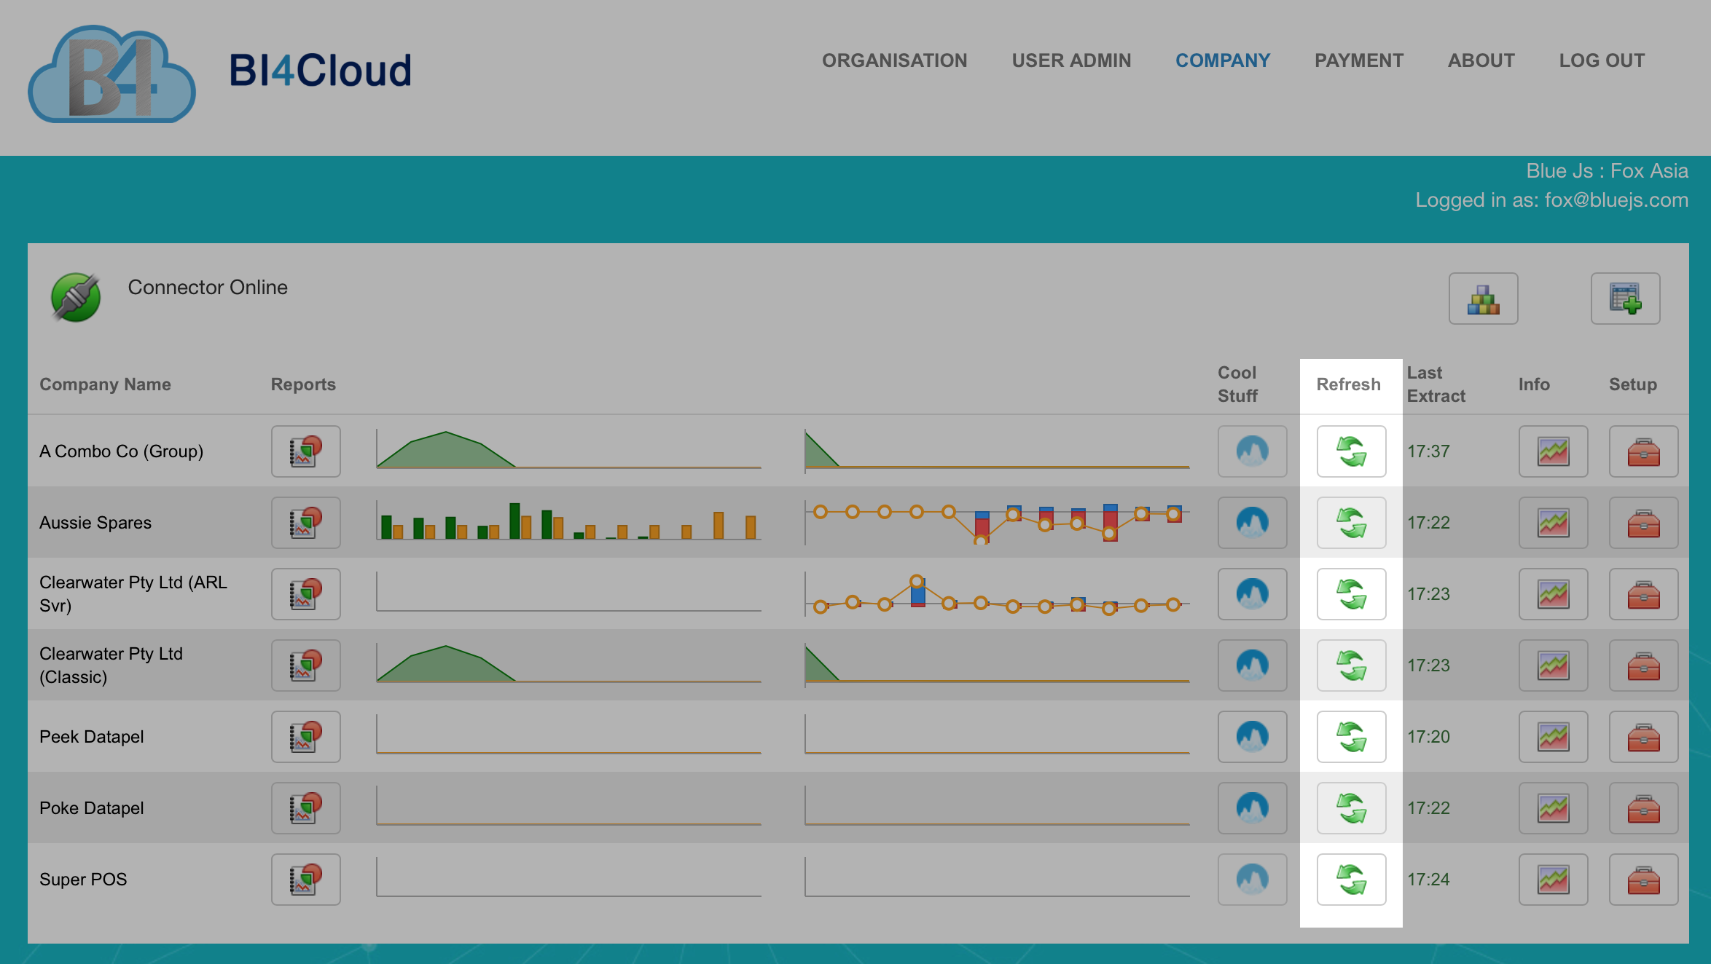Click last extract time 17:37
This screenshot has height=964, width=1711.
[1428, 451]
